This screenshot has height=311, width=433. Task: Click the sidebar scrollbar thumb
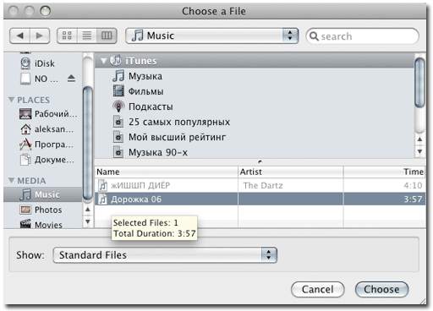click(x=88, y=143)
